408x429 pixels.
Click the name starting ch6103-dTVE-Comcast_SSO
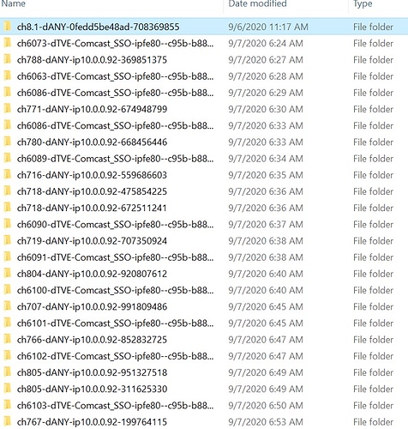click(115, 405)
